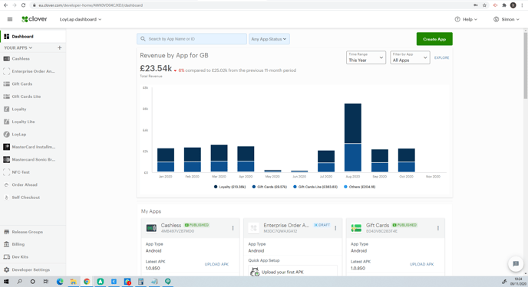
Task: Click the Revenue by App for GB heading
Action: pos(174,55)
